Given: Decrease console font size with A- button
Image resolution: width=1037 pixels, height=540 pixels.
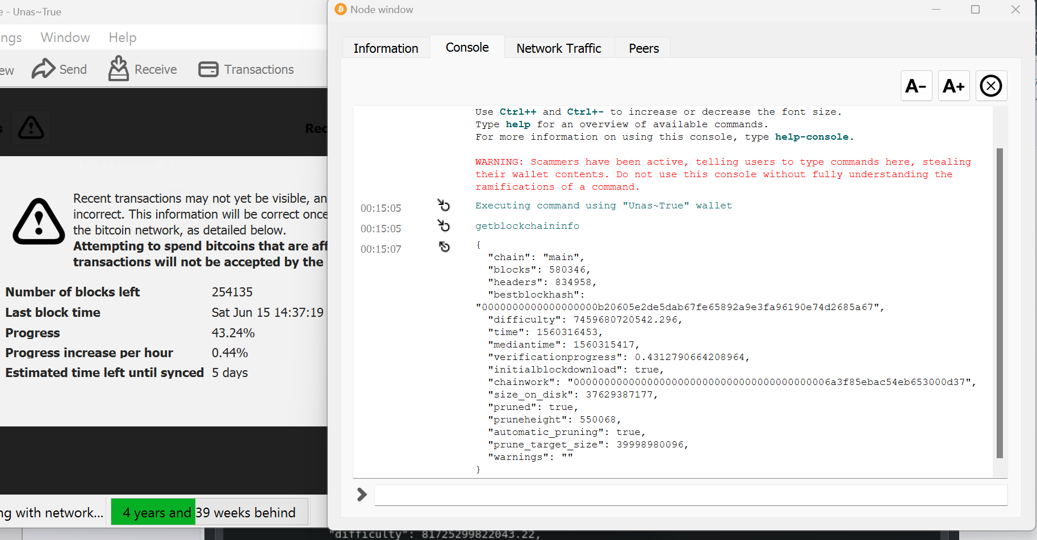Looking at the screenshot, I should [916, 86].
